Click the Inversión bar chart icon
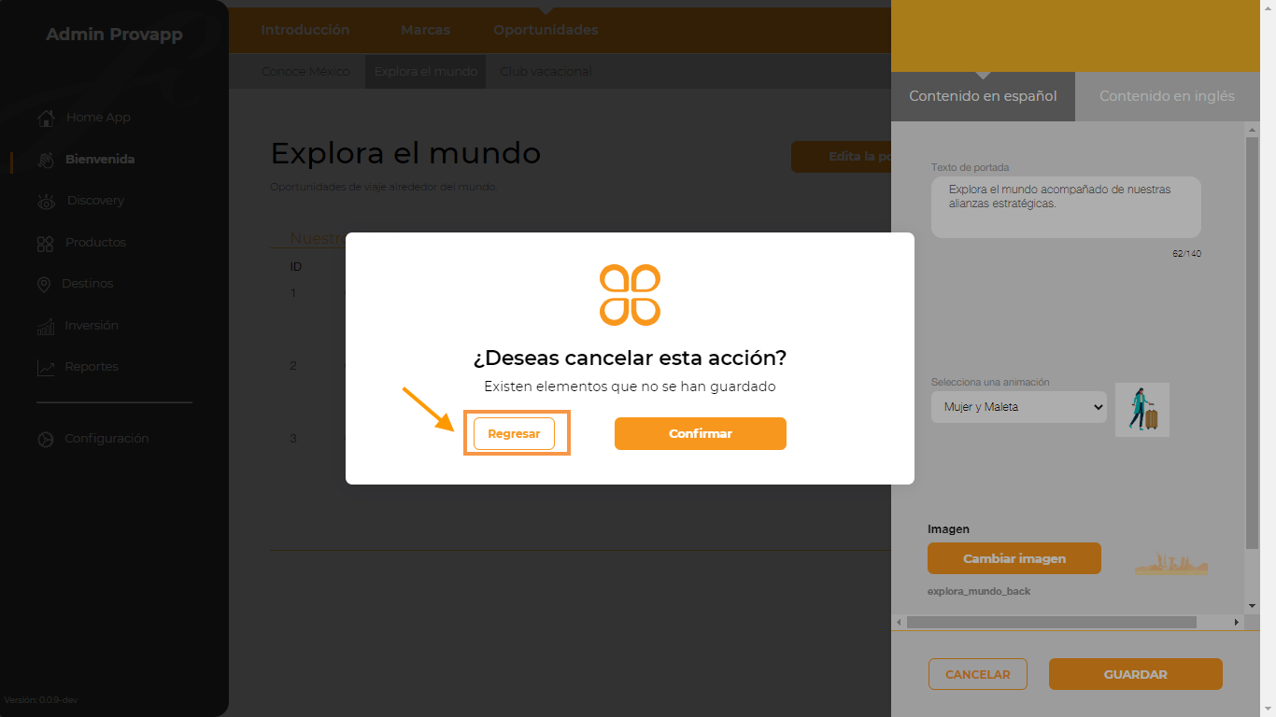This screenshot has height=717, width=1276. pos(46,326)
